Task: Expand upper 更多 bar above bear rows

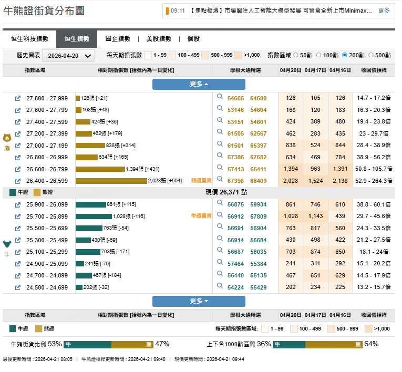Action: tap(199, 84)
